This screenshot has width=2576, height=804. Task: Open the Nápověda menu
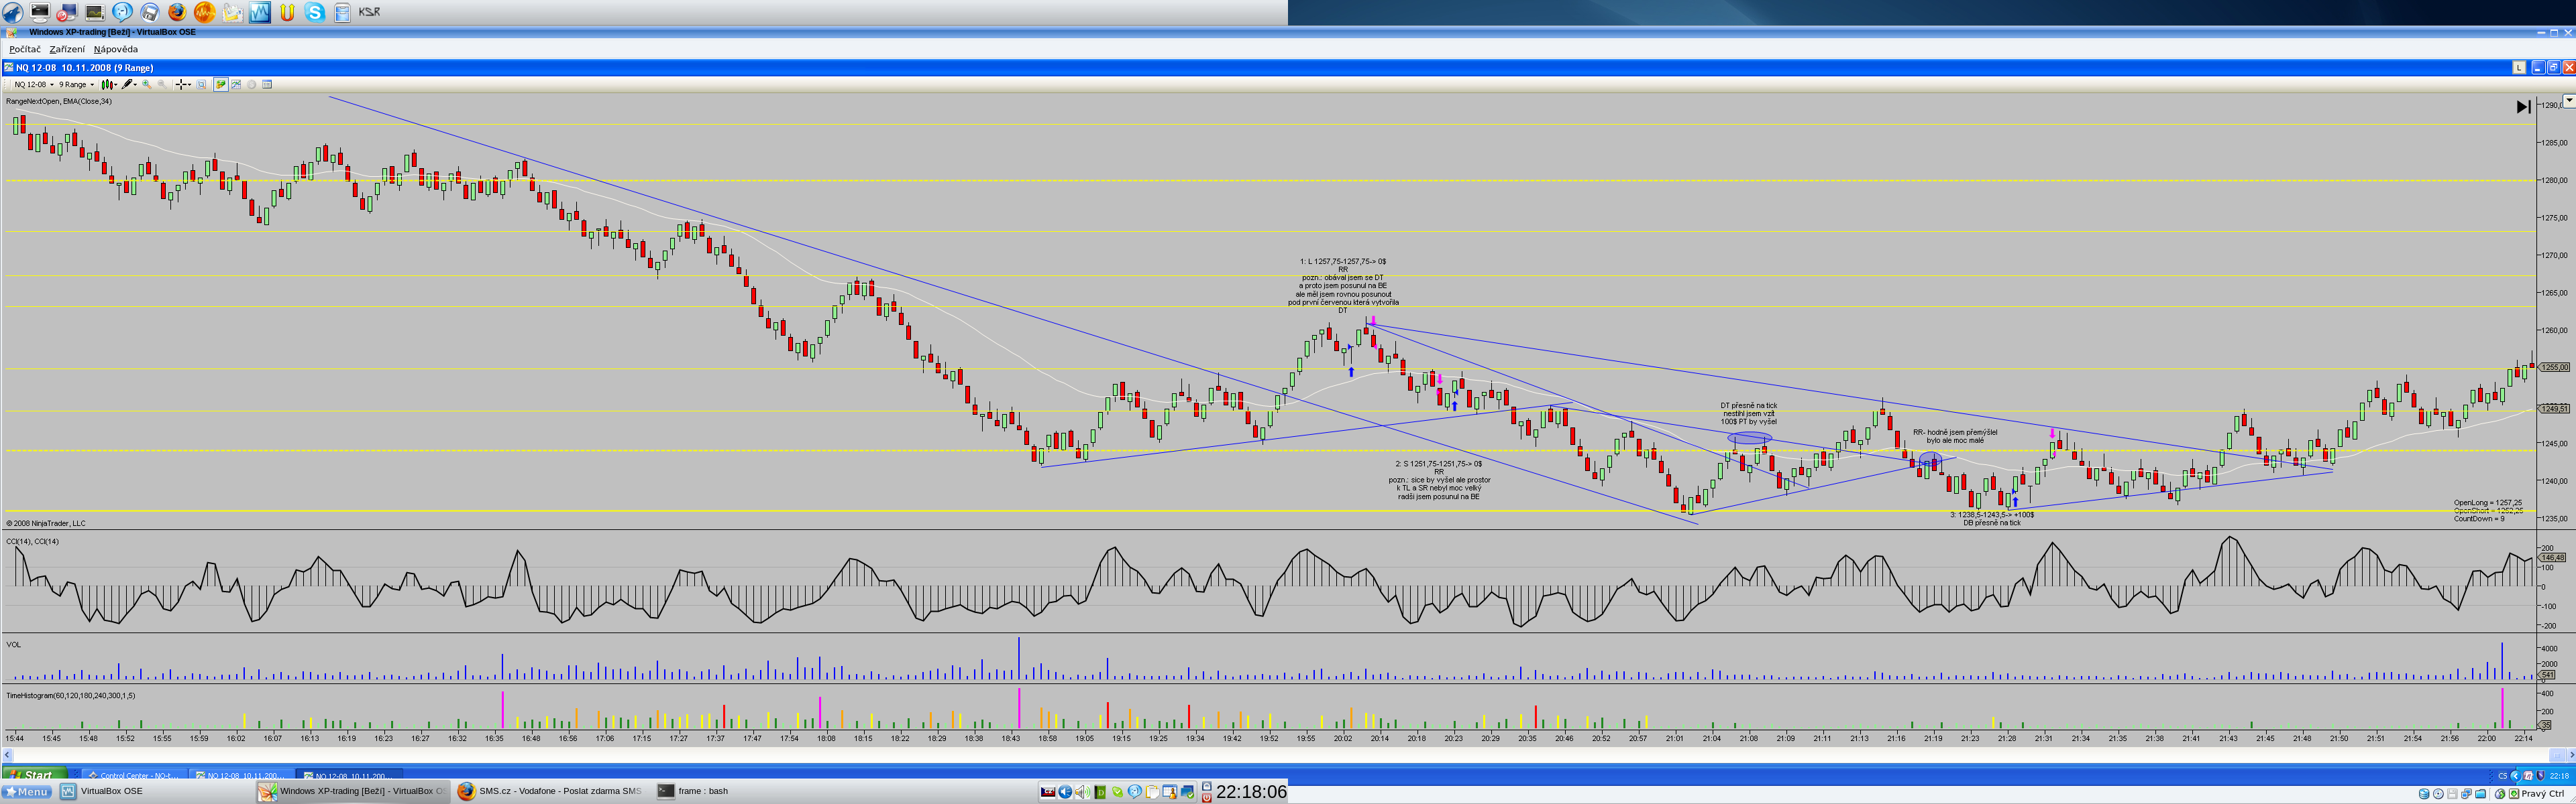click(x=116, y=49)
